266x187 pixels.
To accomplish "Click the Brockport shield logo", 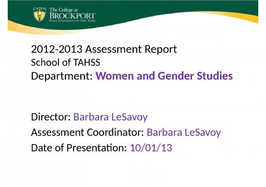I will (x=40, y=14).
